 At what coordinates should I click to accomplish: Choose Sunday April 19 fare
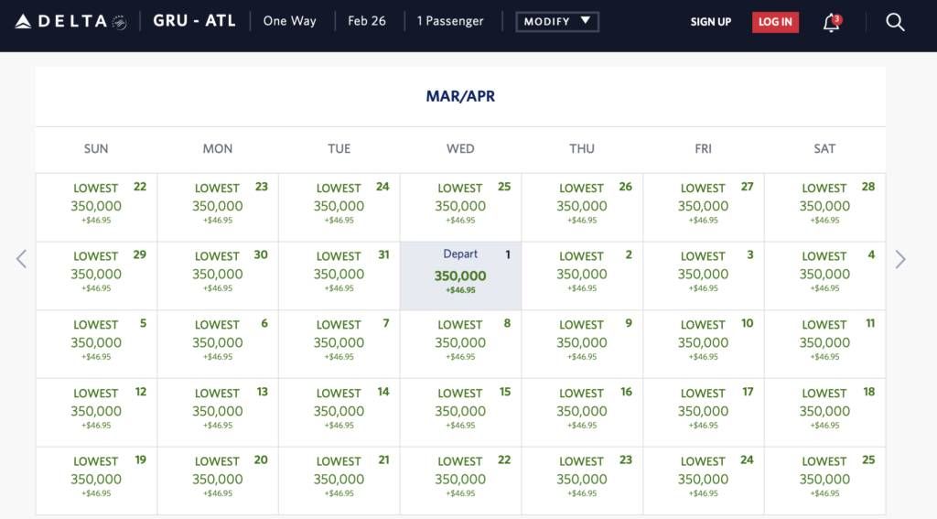(x=97, y=481)
